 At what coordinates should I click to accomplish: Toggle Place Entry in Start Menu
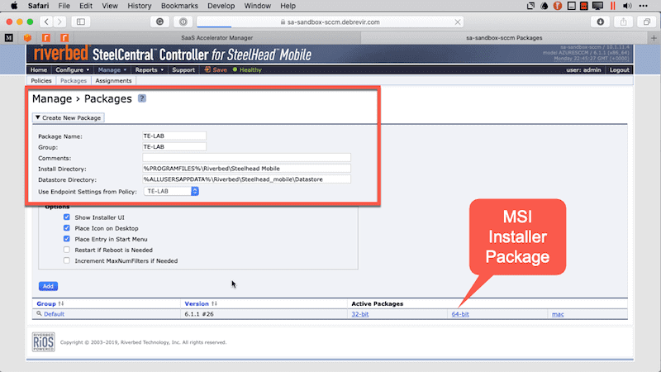pos(67,239)
